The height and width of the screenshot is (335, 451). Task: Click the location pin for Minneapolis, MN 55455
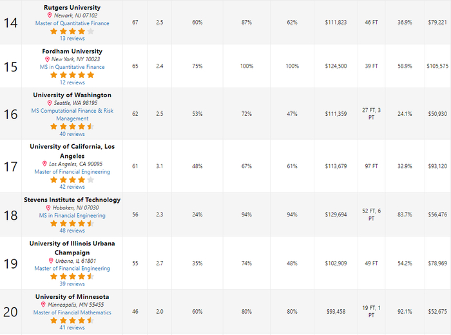43,305
